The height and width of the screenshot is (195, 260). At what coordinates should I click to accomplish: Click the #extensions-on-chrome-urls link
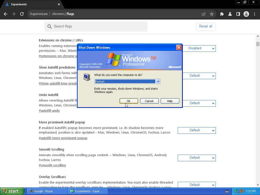58,56
